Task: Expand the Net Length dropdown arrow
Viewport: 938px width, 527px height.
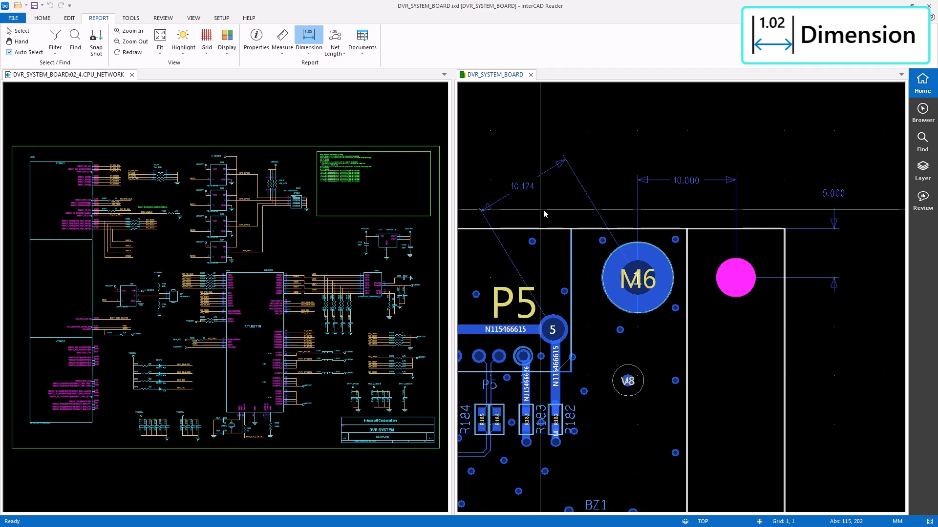Action: [x=344, y=54]
